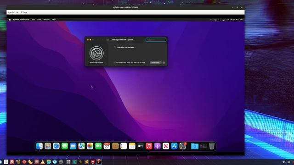Launch Safari from the dock
This screenshot has height=165, width=294.
click(x=56, y=146)
